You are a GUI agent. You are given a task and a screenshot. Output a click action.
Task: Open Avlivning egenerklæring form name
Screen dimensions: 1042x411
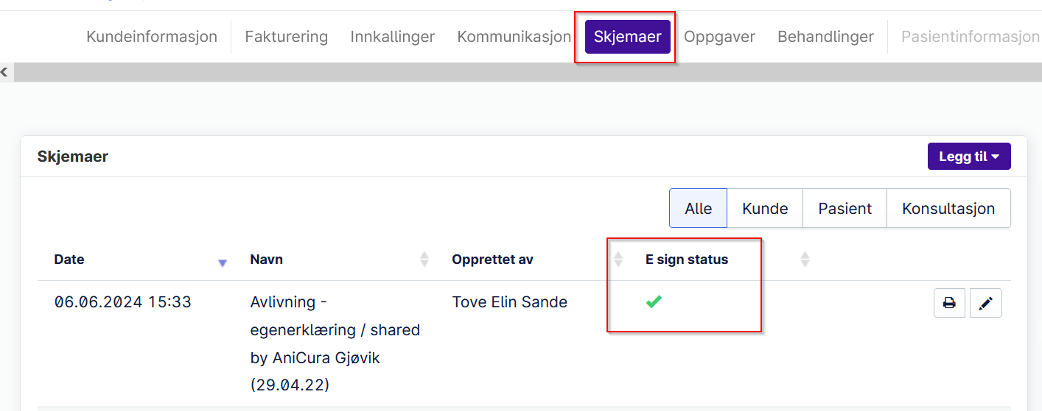(335, 343)
